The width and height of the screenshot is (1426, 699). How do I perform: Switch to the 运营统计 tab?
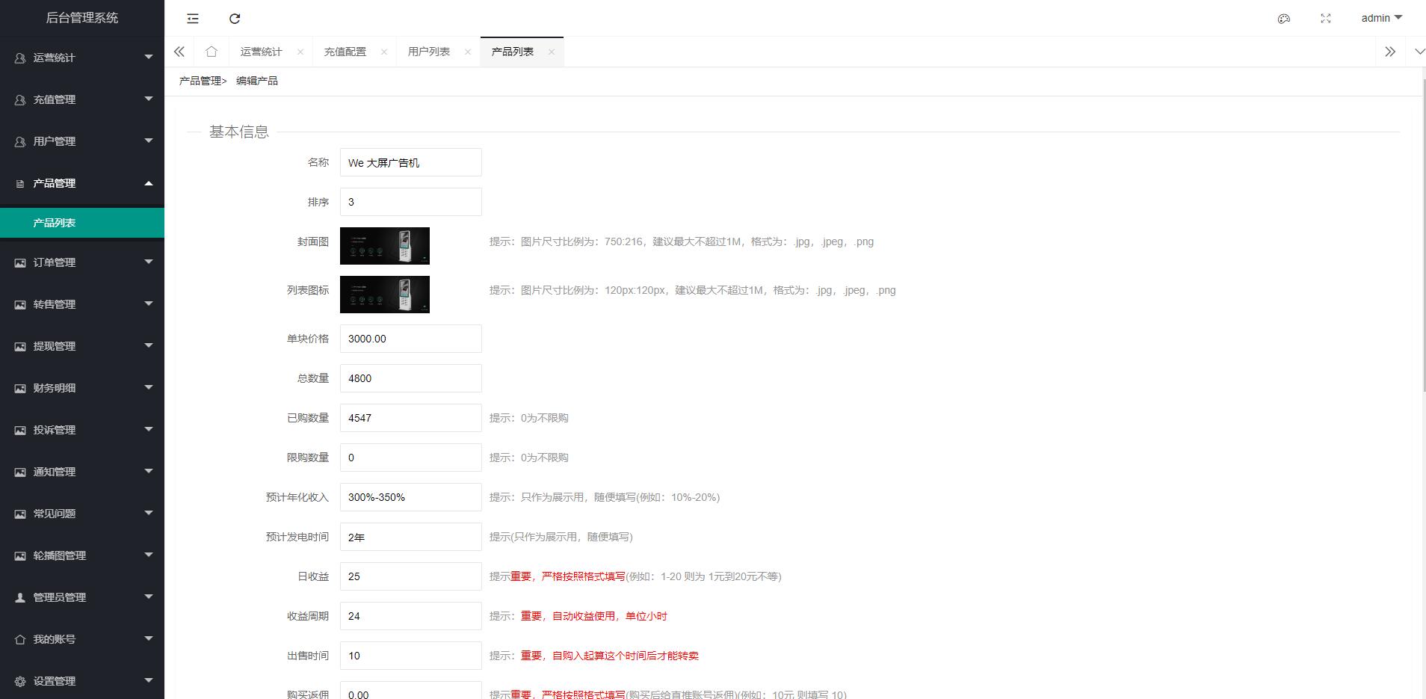(261, 52)
